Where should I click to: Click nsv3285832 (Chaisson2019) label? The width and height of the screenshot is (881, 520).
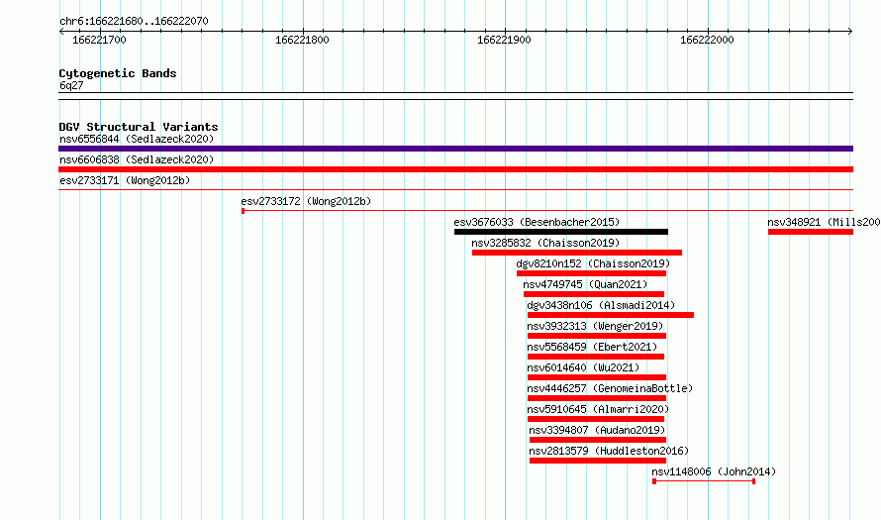tap(545, 243)
